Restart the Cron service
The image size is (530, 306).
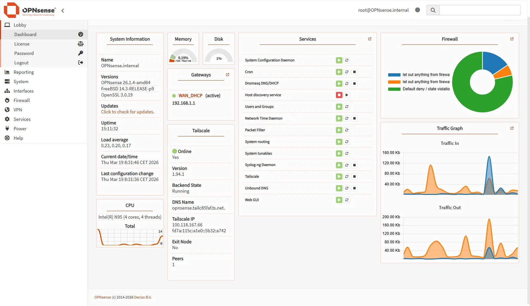click(347, 72)
